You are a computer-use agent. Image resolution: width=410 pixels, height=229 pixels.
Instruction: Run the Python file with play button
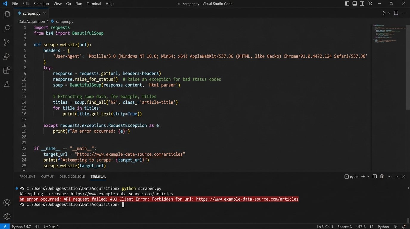[x=384, y=13]
